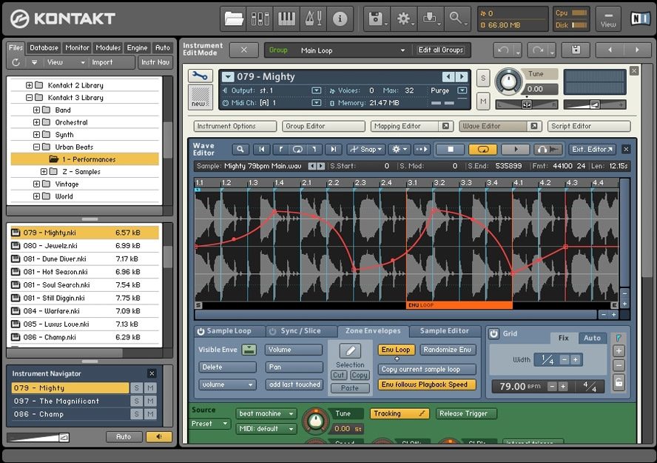Toggle the output mixer icon
Viewport: 657px width, 463px height.
tap(260, 19)
